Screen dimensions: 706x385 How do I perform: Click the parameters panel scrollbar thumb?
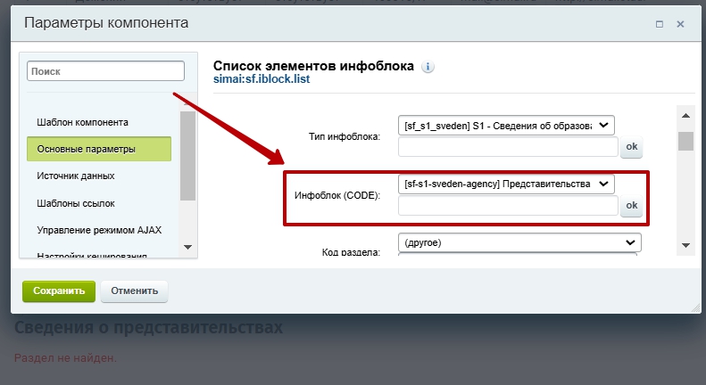[x=685, y=141]
